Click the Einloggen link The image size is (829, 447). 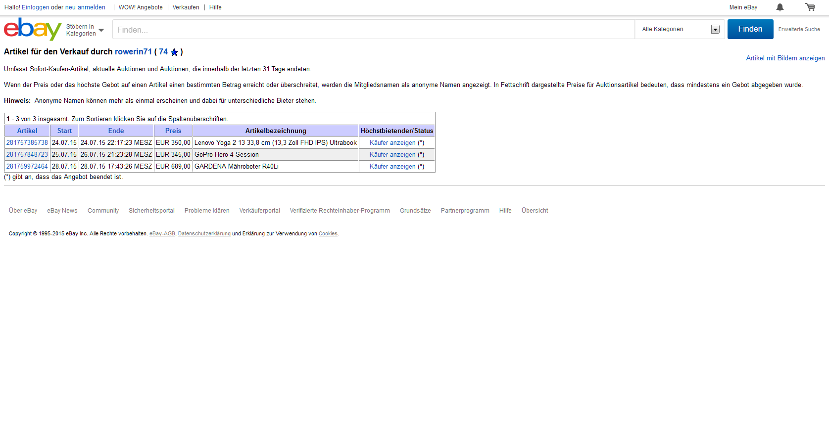(36, 7)
